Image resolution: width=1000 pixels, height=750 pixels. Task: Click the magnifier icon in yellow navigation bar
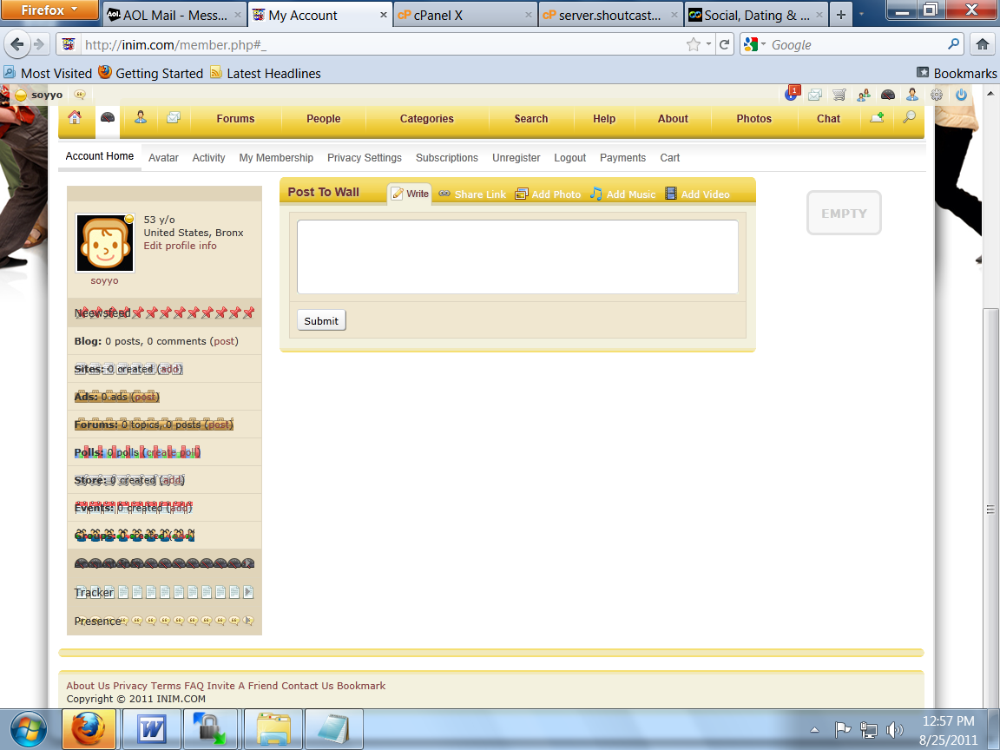908,118
